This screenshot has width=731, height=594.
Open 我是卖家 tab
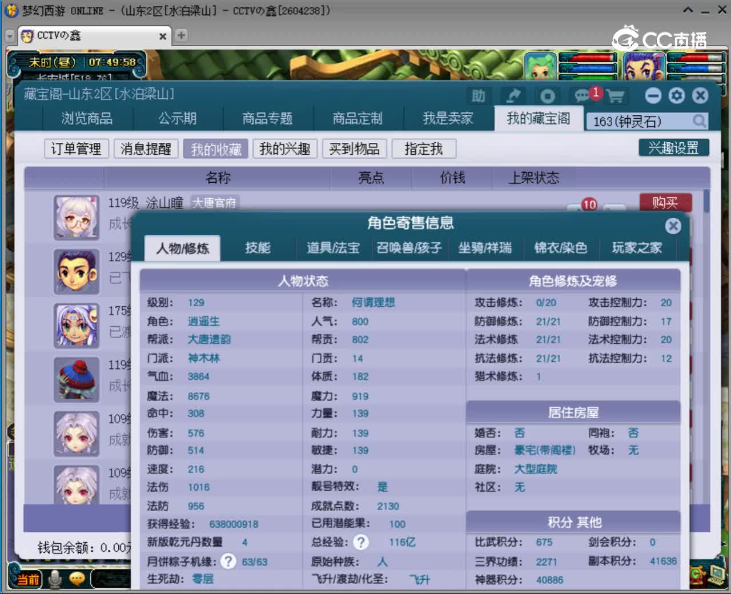click(448, 119)
